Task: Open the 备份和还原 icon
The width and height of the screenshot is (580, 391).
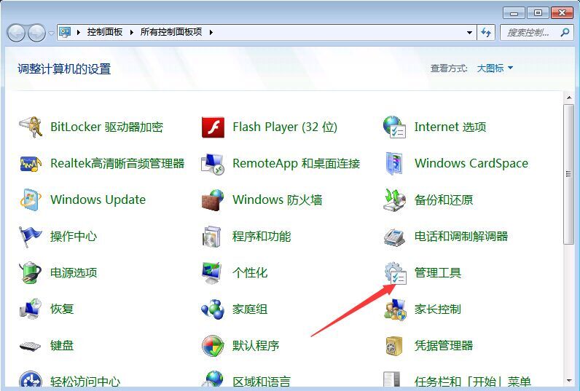Action: click(394, 200)
